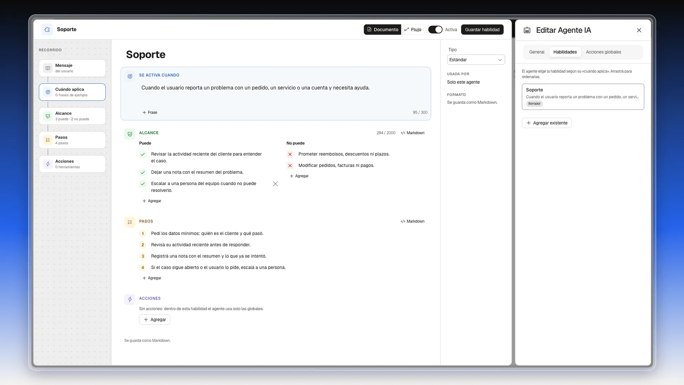Click the green check beside 'Dejar una nota'
This screenshot has width=684, height=385.
143,173
